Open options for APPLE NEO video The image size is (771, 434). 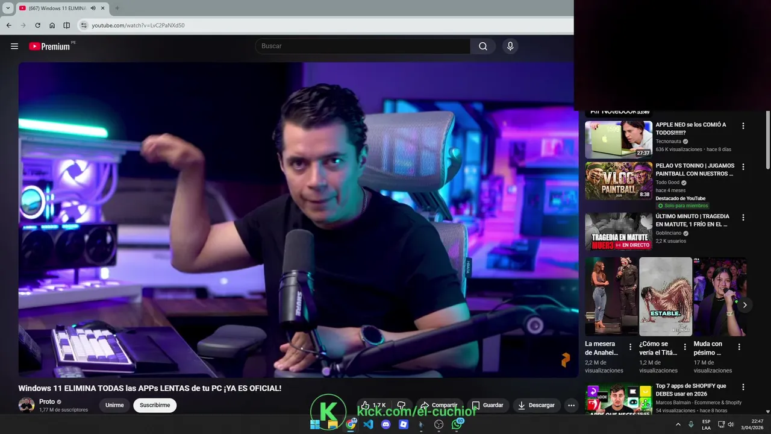click(x=743, y=126)
